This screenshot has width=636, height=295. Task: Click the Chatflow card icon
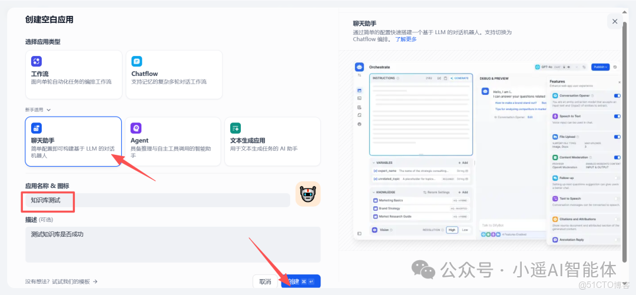tap(137, 61)
